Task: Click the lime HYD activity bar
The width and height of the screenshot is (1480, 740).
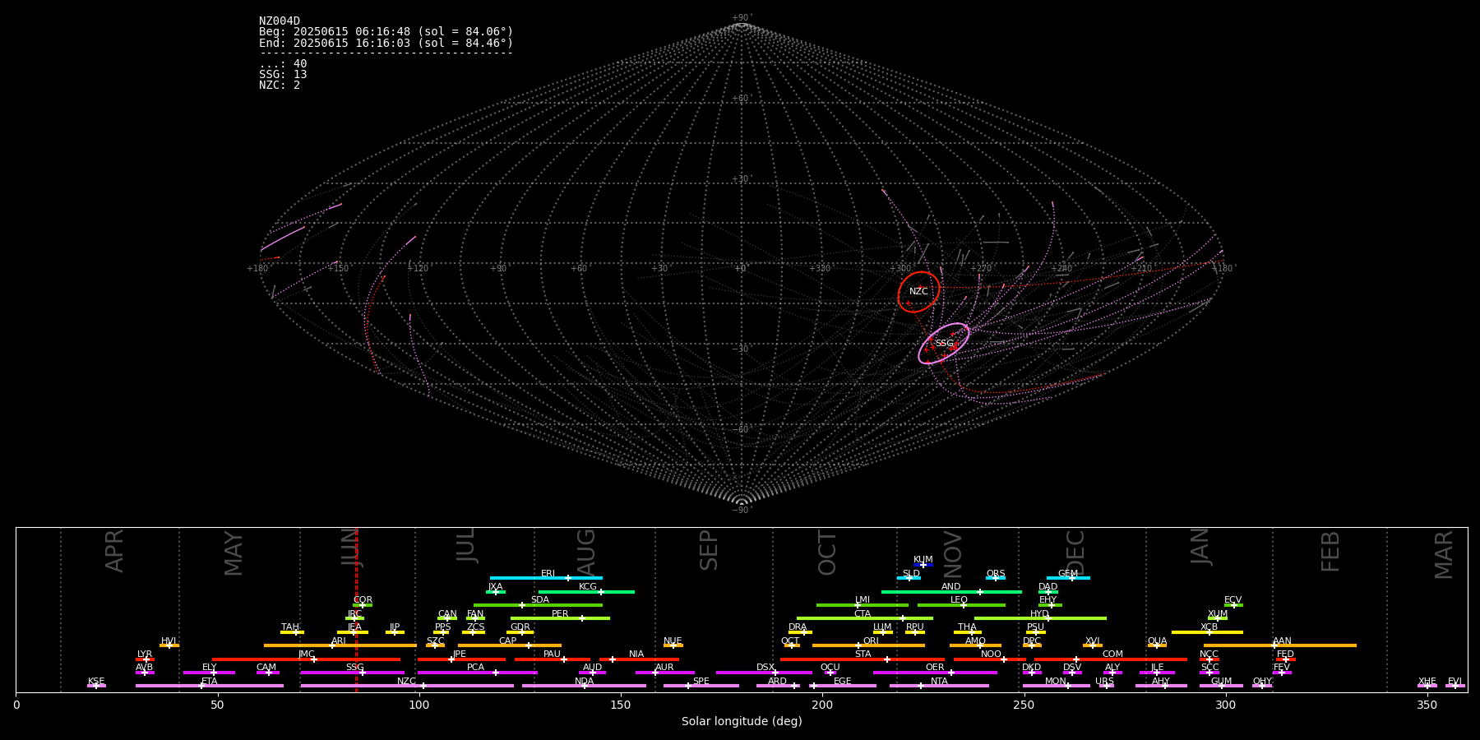Action: [1040, 618]
